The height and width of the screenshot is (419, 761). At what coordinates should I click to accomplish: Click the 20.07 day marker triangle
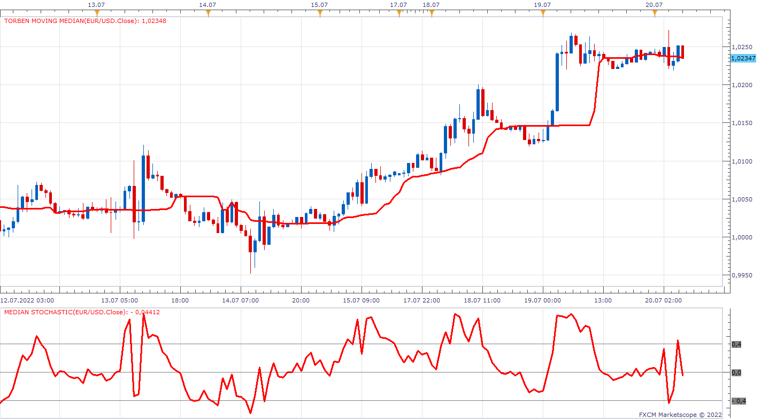click(655, 13)
